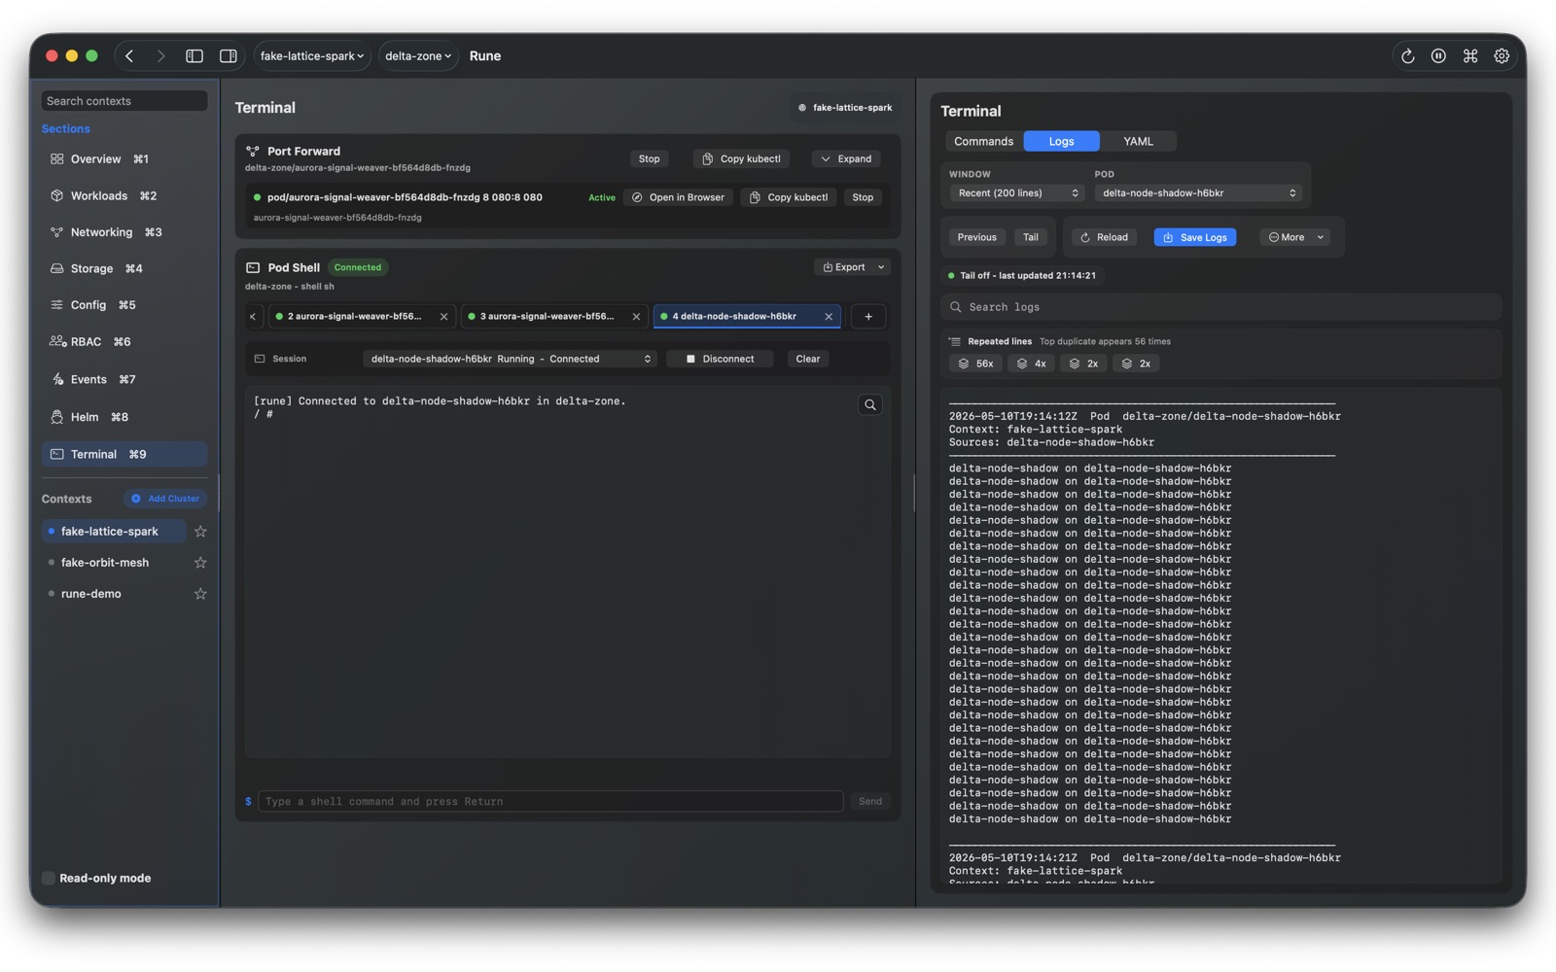
Task: Toggle the right detail panel icon
Action: (x=229, y=56)
